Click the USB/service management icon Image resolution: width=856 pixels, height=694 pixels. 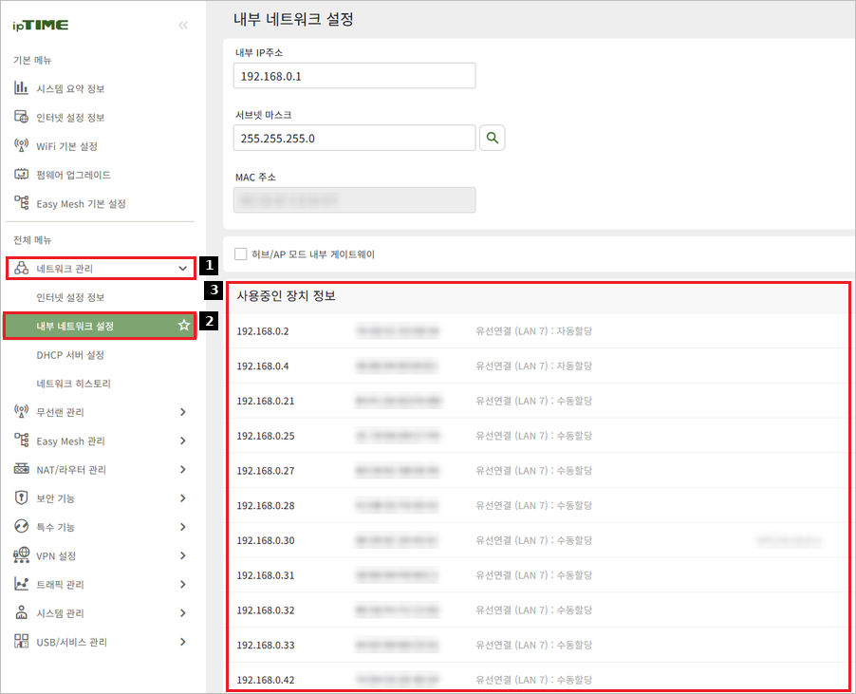click(x=21, y=642)
